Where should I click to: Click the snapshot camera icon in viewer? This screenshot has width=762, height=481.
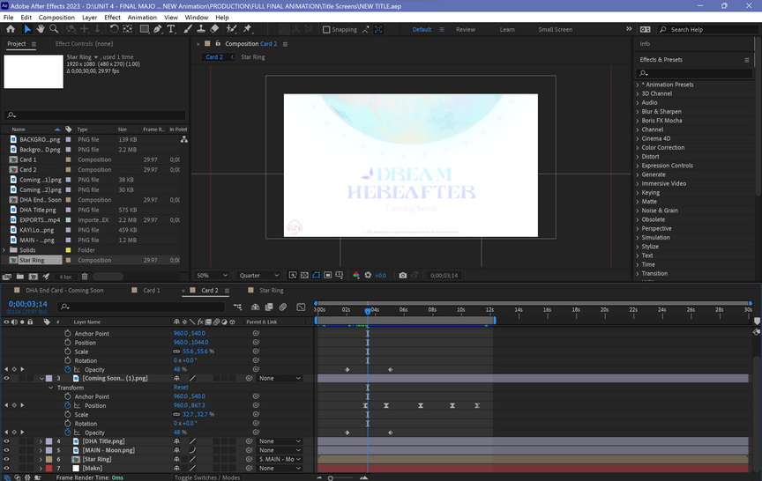click(403, 275)
